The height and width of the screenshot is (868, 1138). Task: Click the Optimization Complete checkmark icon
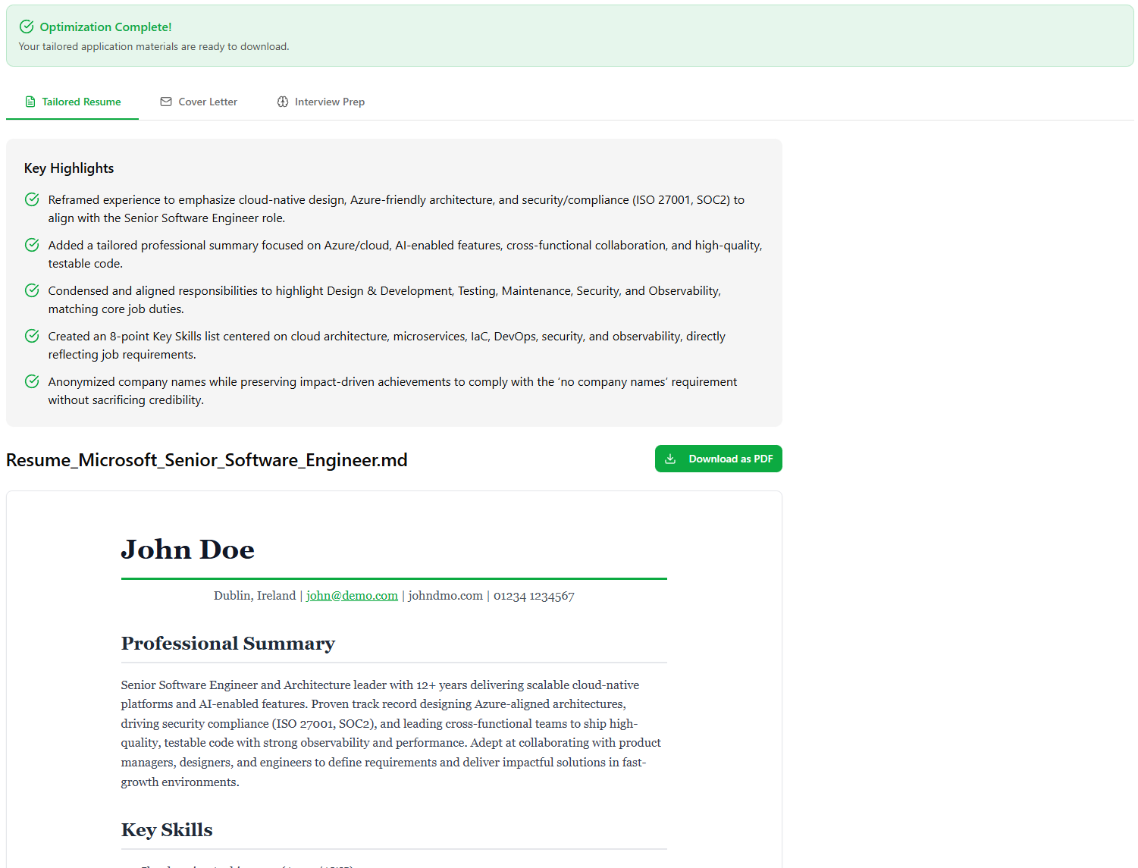[27, 27]
